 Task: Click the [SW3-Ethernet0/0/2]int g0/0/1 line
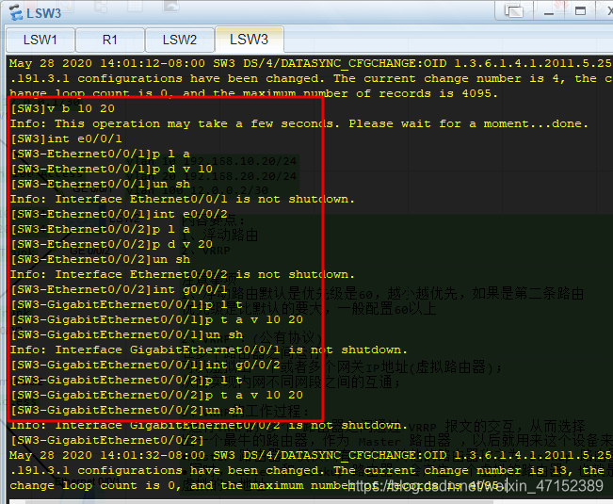click(x=119, y=290)
